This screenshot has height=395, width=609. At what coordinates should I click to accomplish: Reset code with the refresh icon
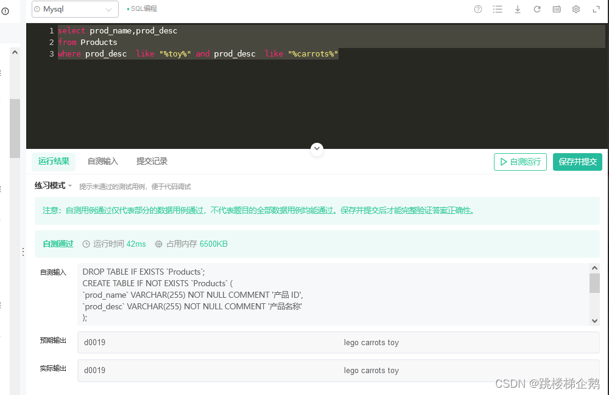[537, 9]
